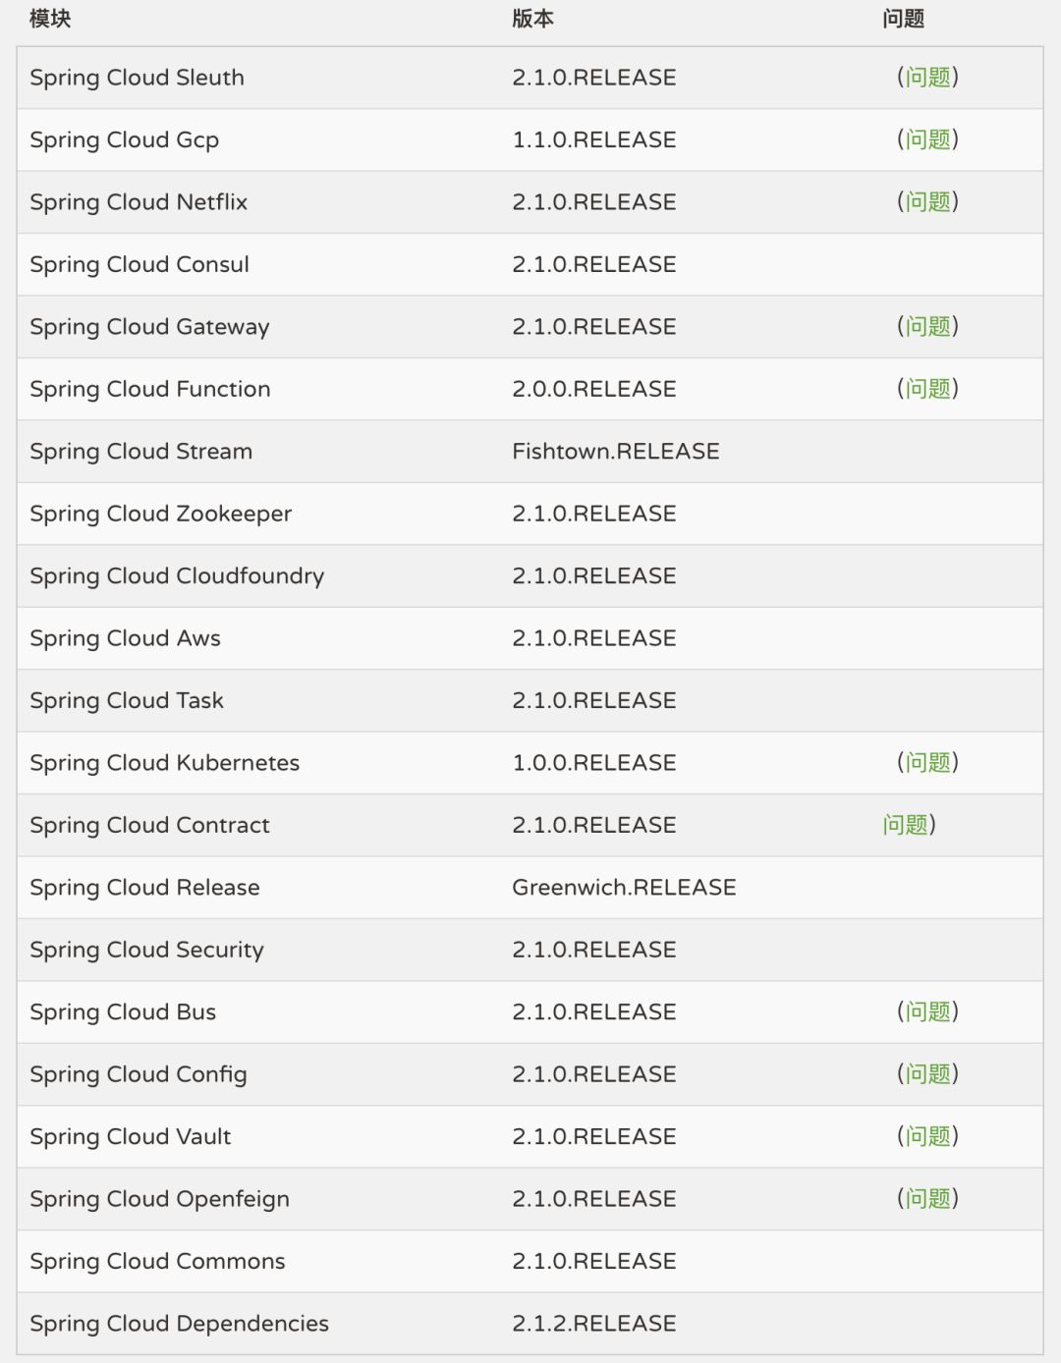Open the 问题 link for Spring Cloud Bus
Viewport: 1061px width, 1363px height.
click(928, 1012)
